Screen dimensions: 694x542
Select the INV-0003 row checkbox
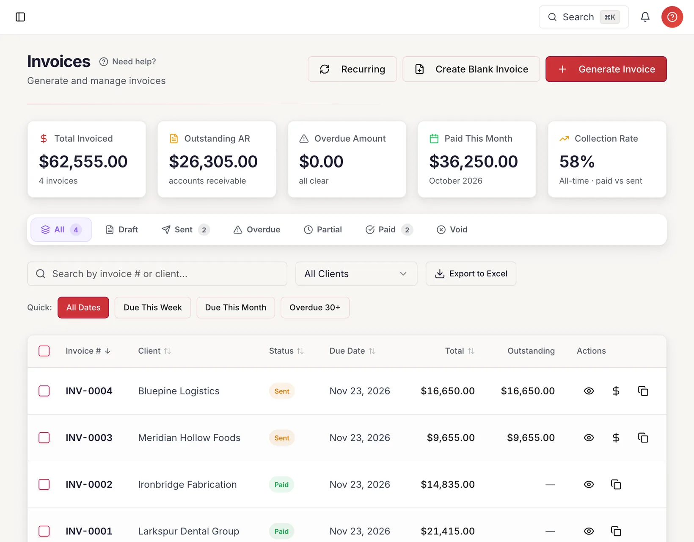pos(44,437)
